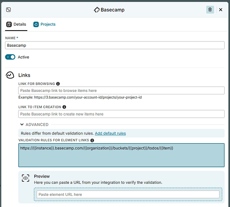This screenshot has width=230, height=207.
Task: Click info icon beside Validation Rules label
Action: [92, 140]
